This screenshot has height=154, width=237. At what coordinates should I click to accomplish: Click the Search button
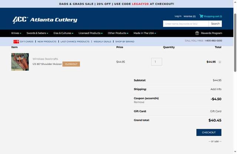click(x=215, y=24)
